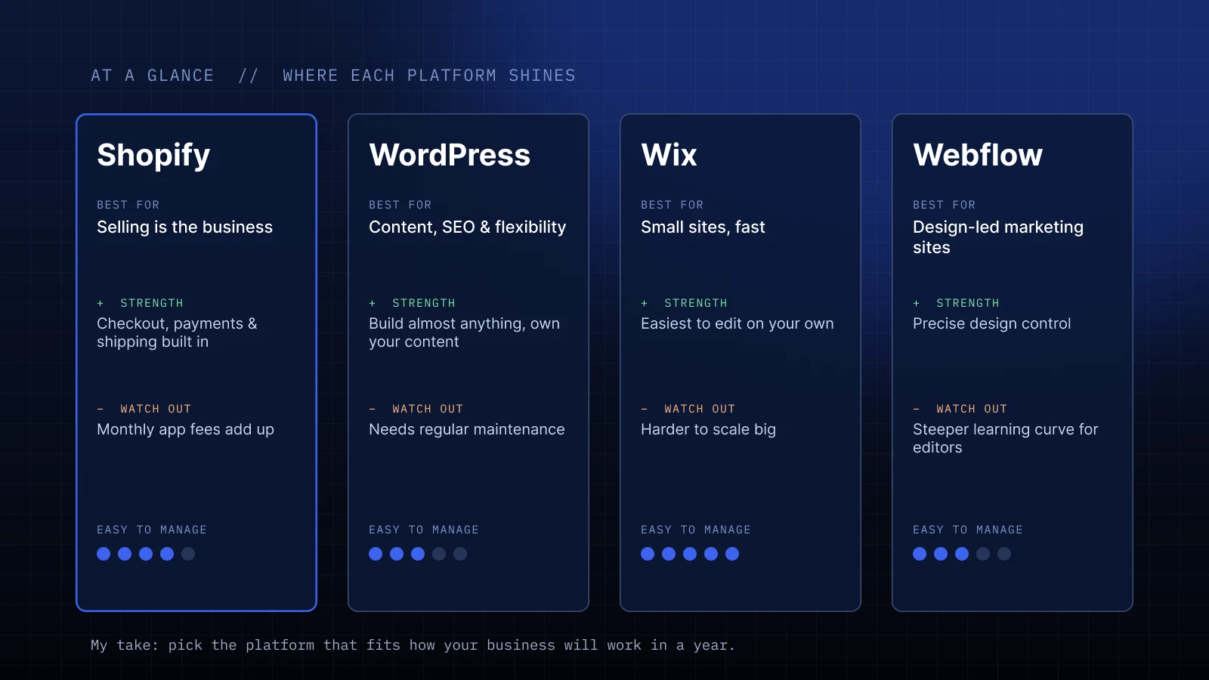Click Shopify's WATCH OUT label
The image size is (1209, 680).
click(x=156, y=409)
